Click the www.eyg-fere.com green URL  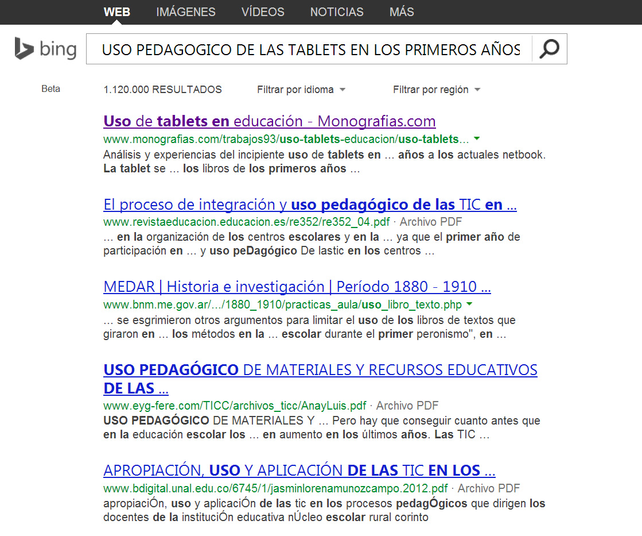point(235,406)
